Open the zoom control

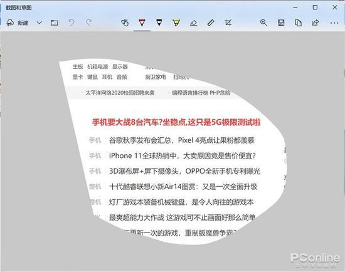tap(263, 23)
